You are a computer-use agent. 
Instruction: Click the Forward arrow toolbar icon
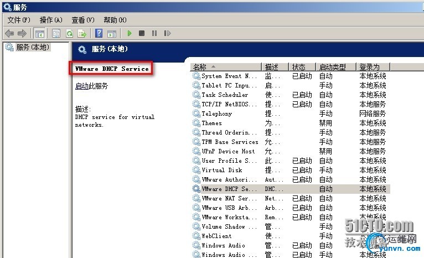coord(22,34)
